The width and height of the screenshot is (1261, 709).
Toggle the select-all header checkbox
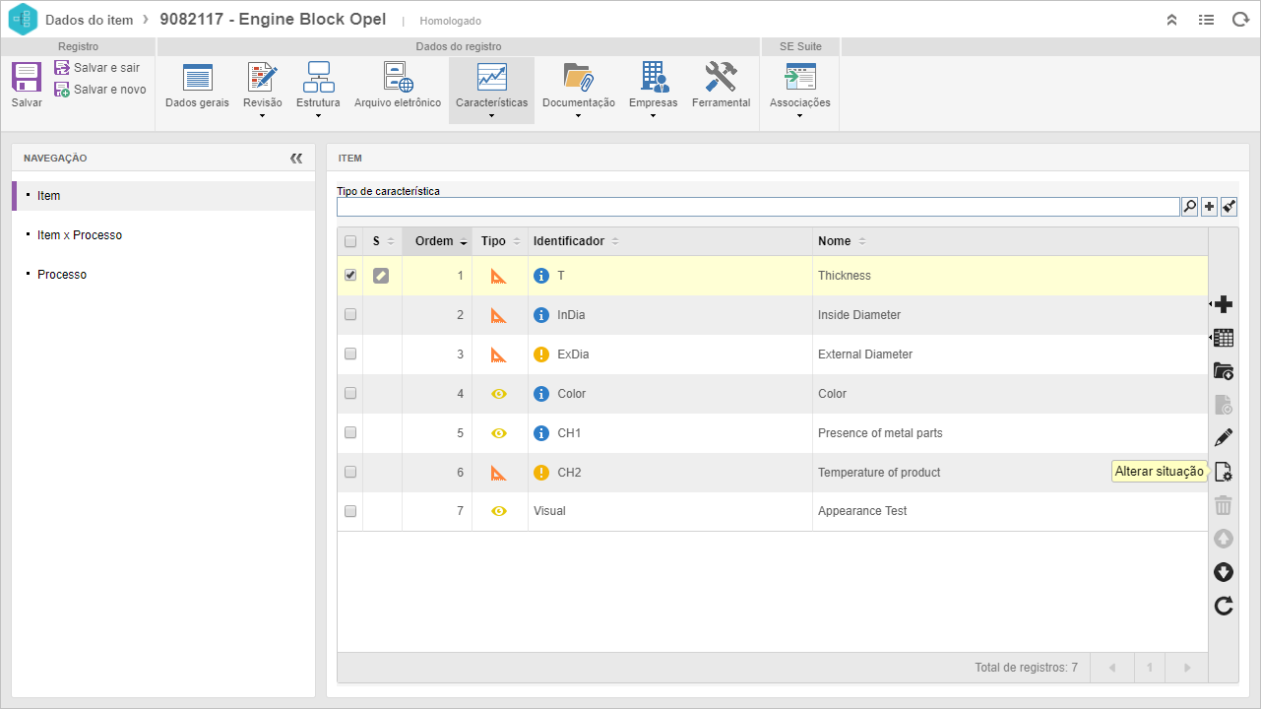click(x=350, y=241)
